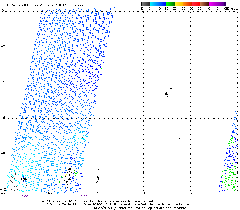Click the longitude axis label '45'
The image size is (240, 210).
click(x=3, y=193)
